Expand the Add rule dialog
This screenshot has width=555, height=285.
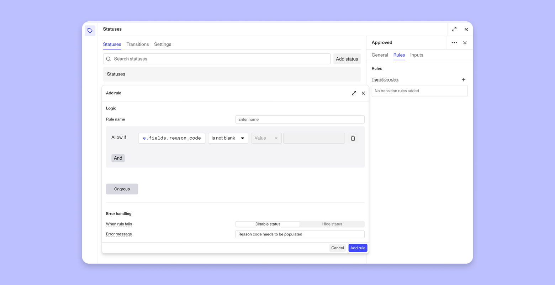[354, 93]
